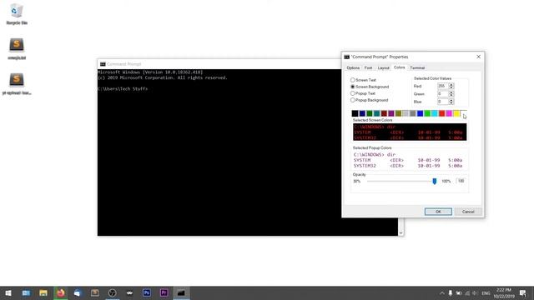Pick the dark gray color swatch

pos(413,113)
